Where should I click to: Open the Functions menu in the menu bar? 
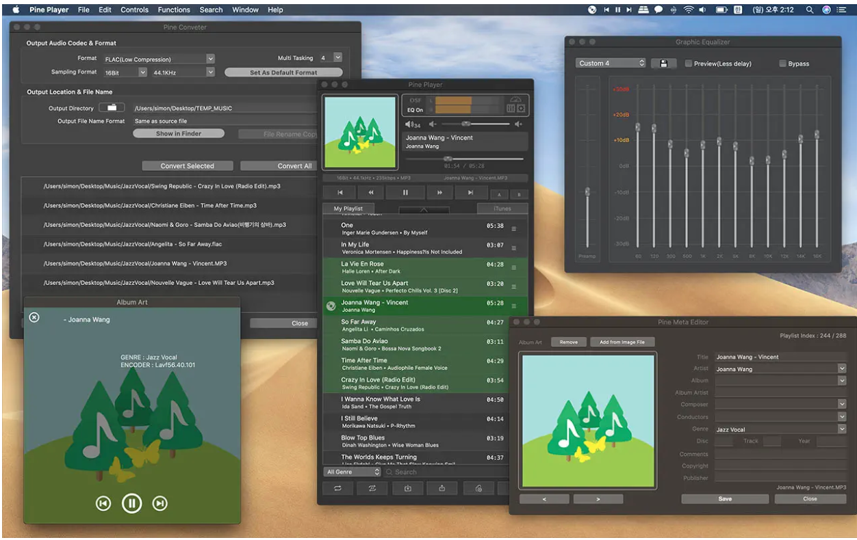point(174,10)
